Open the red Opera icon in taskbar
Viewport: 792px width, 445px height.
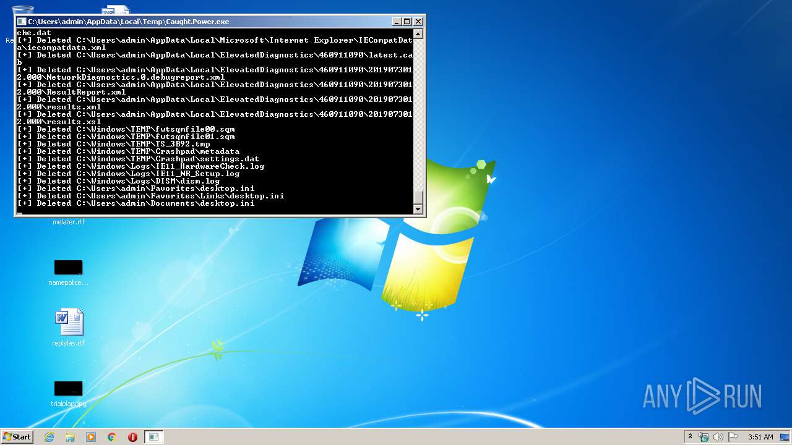[x=132, y=437]
